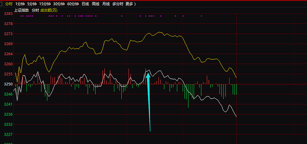Show the 周线 weekly chart

click(x=95, y=4)
